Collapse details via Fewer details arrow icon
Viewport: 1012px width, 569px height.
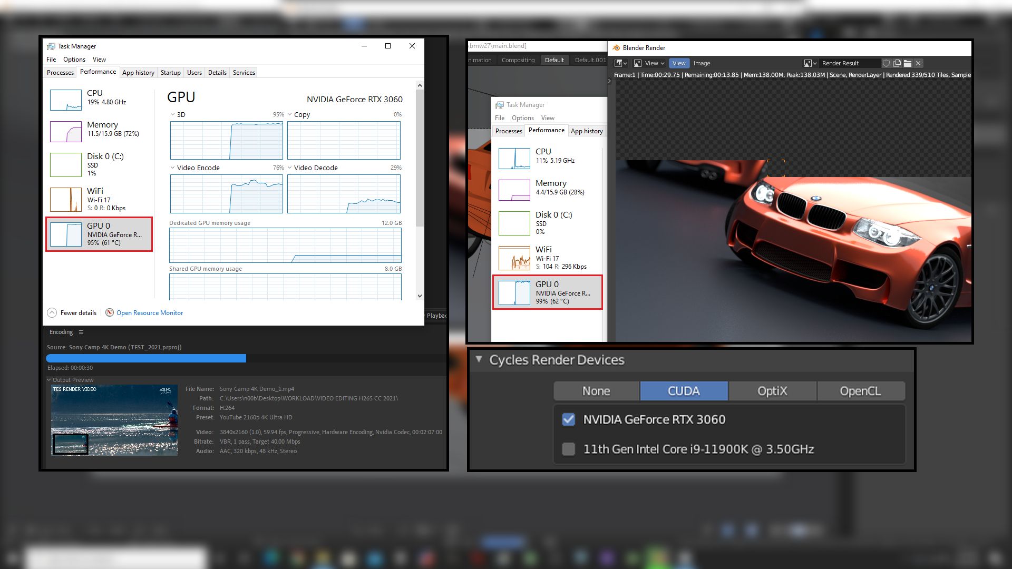[52, 312]
